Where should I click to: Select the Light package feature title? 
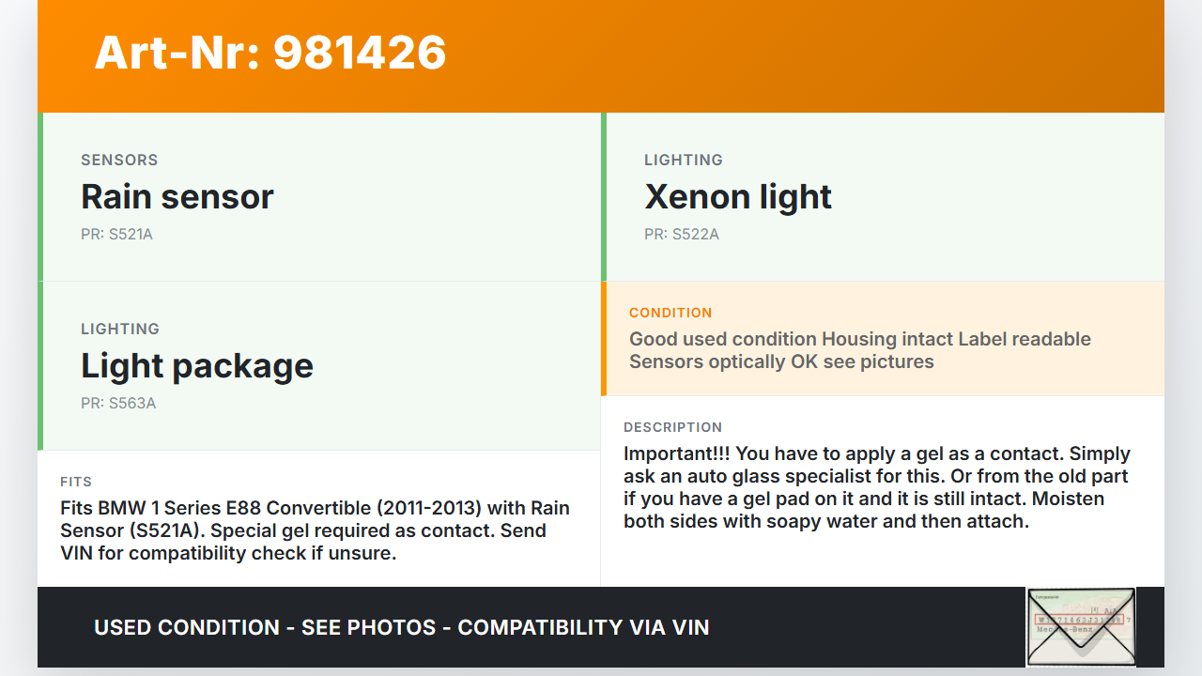tap(197, 365)
